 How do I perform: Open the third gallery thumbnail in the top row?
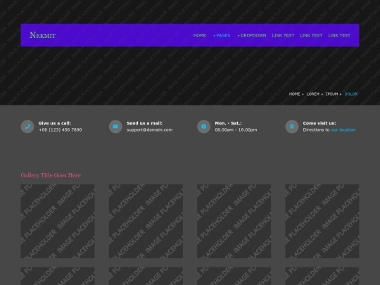coord(234,221)
